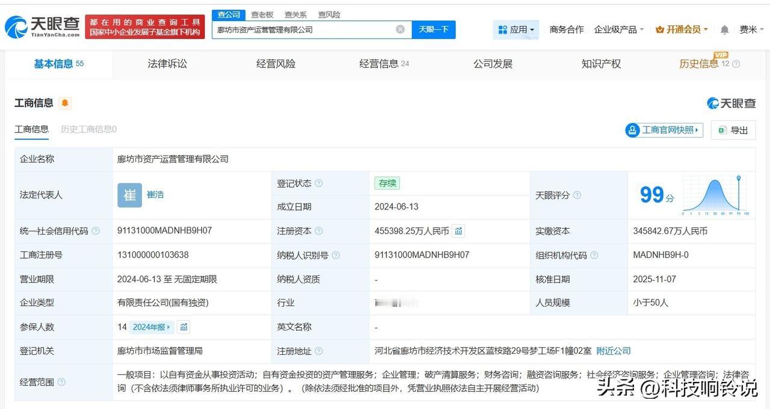Open legal representative 崔浩 link

click(x=155, y=195)
